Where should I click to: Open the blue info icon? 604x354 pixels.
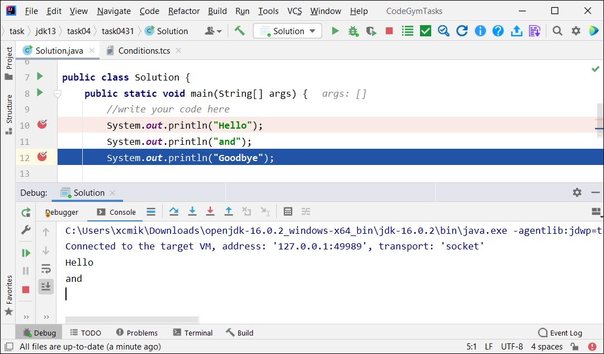click(x=480, y=31)
